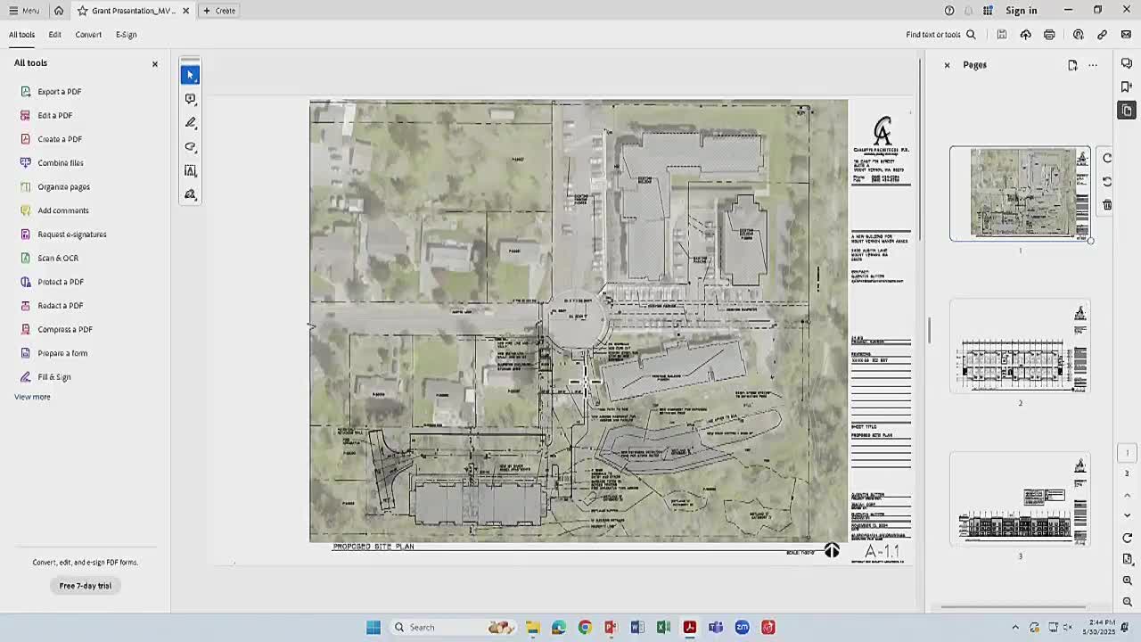Upload the file to cloud storage
The image size is (1141, 642).
[x=1026, y=35]
